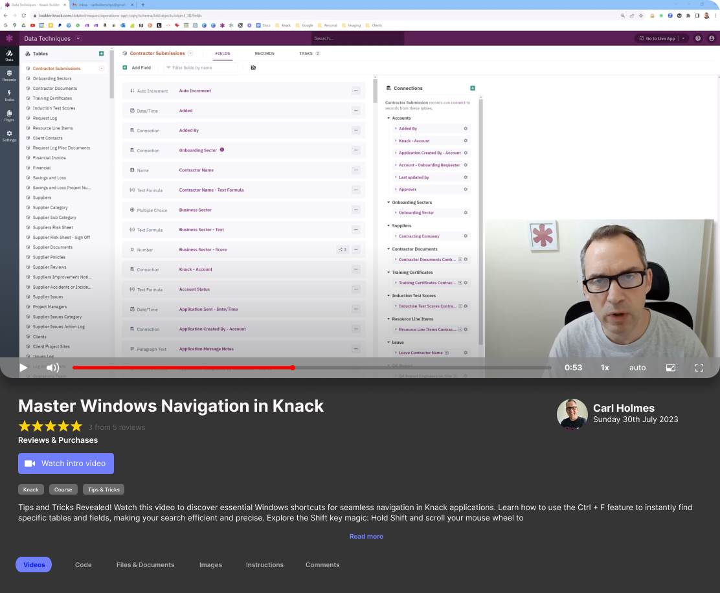Mute the video volume

pos(53,368)
